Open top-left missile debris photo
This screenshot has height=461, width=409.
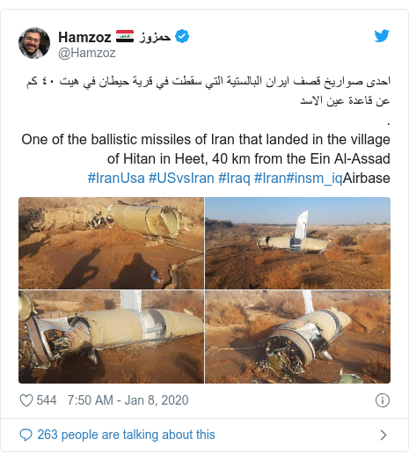(x=111, y=243)
